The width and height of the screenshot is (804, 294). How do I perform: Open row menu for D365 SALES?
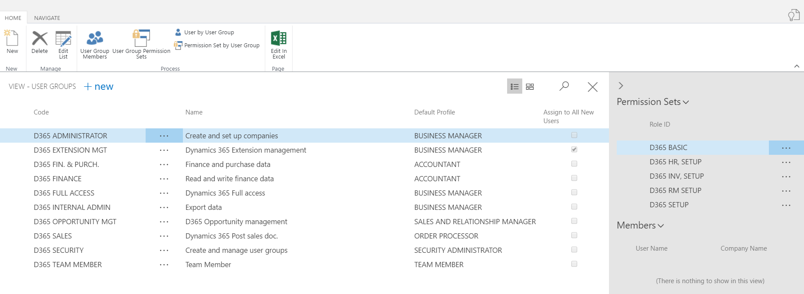164,236
